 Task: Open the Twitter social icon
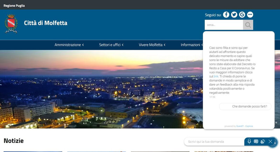tap(234, 15)
